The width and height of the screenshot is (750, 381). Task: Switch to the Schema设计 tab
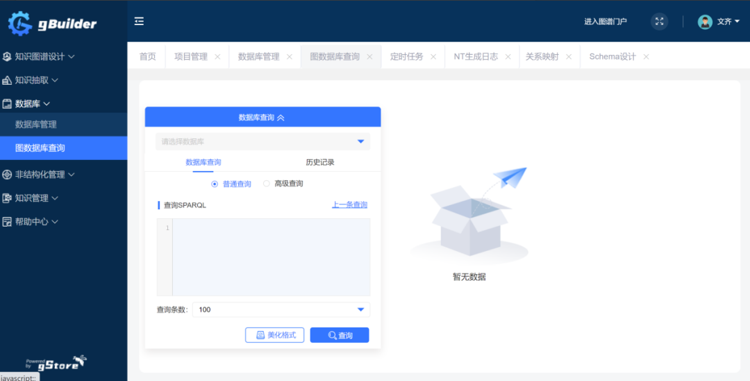point(612,56)
